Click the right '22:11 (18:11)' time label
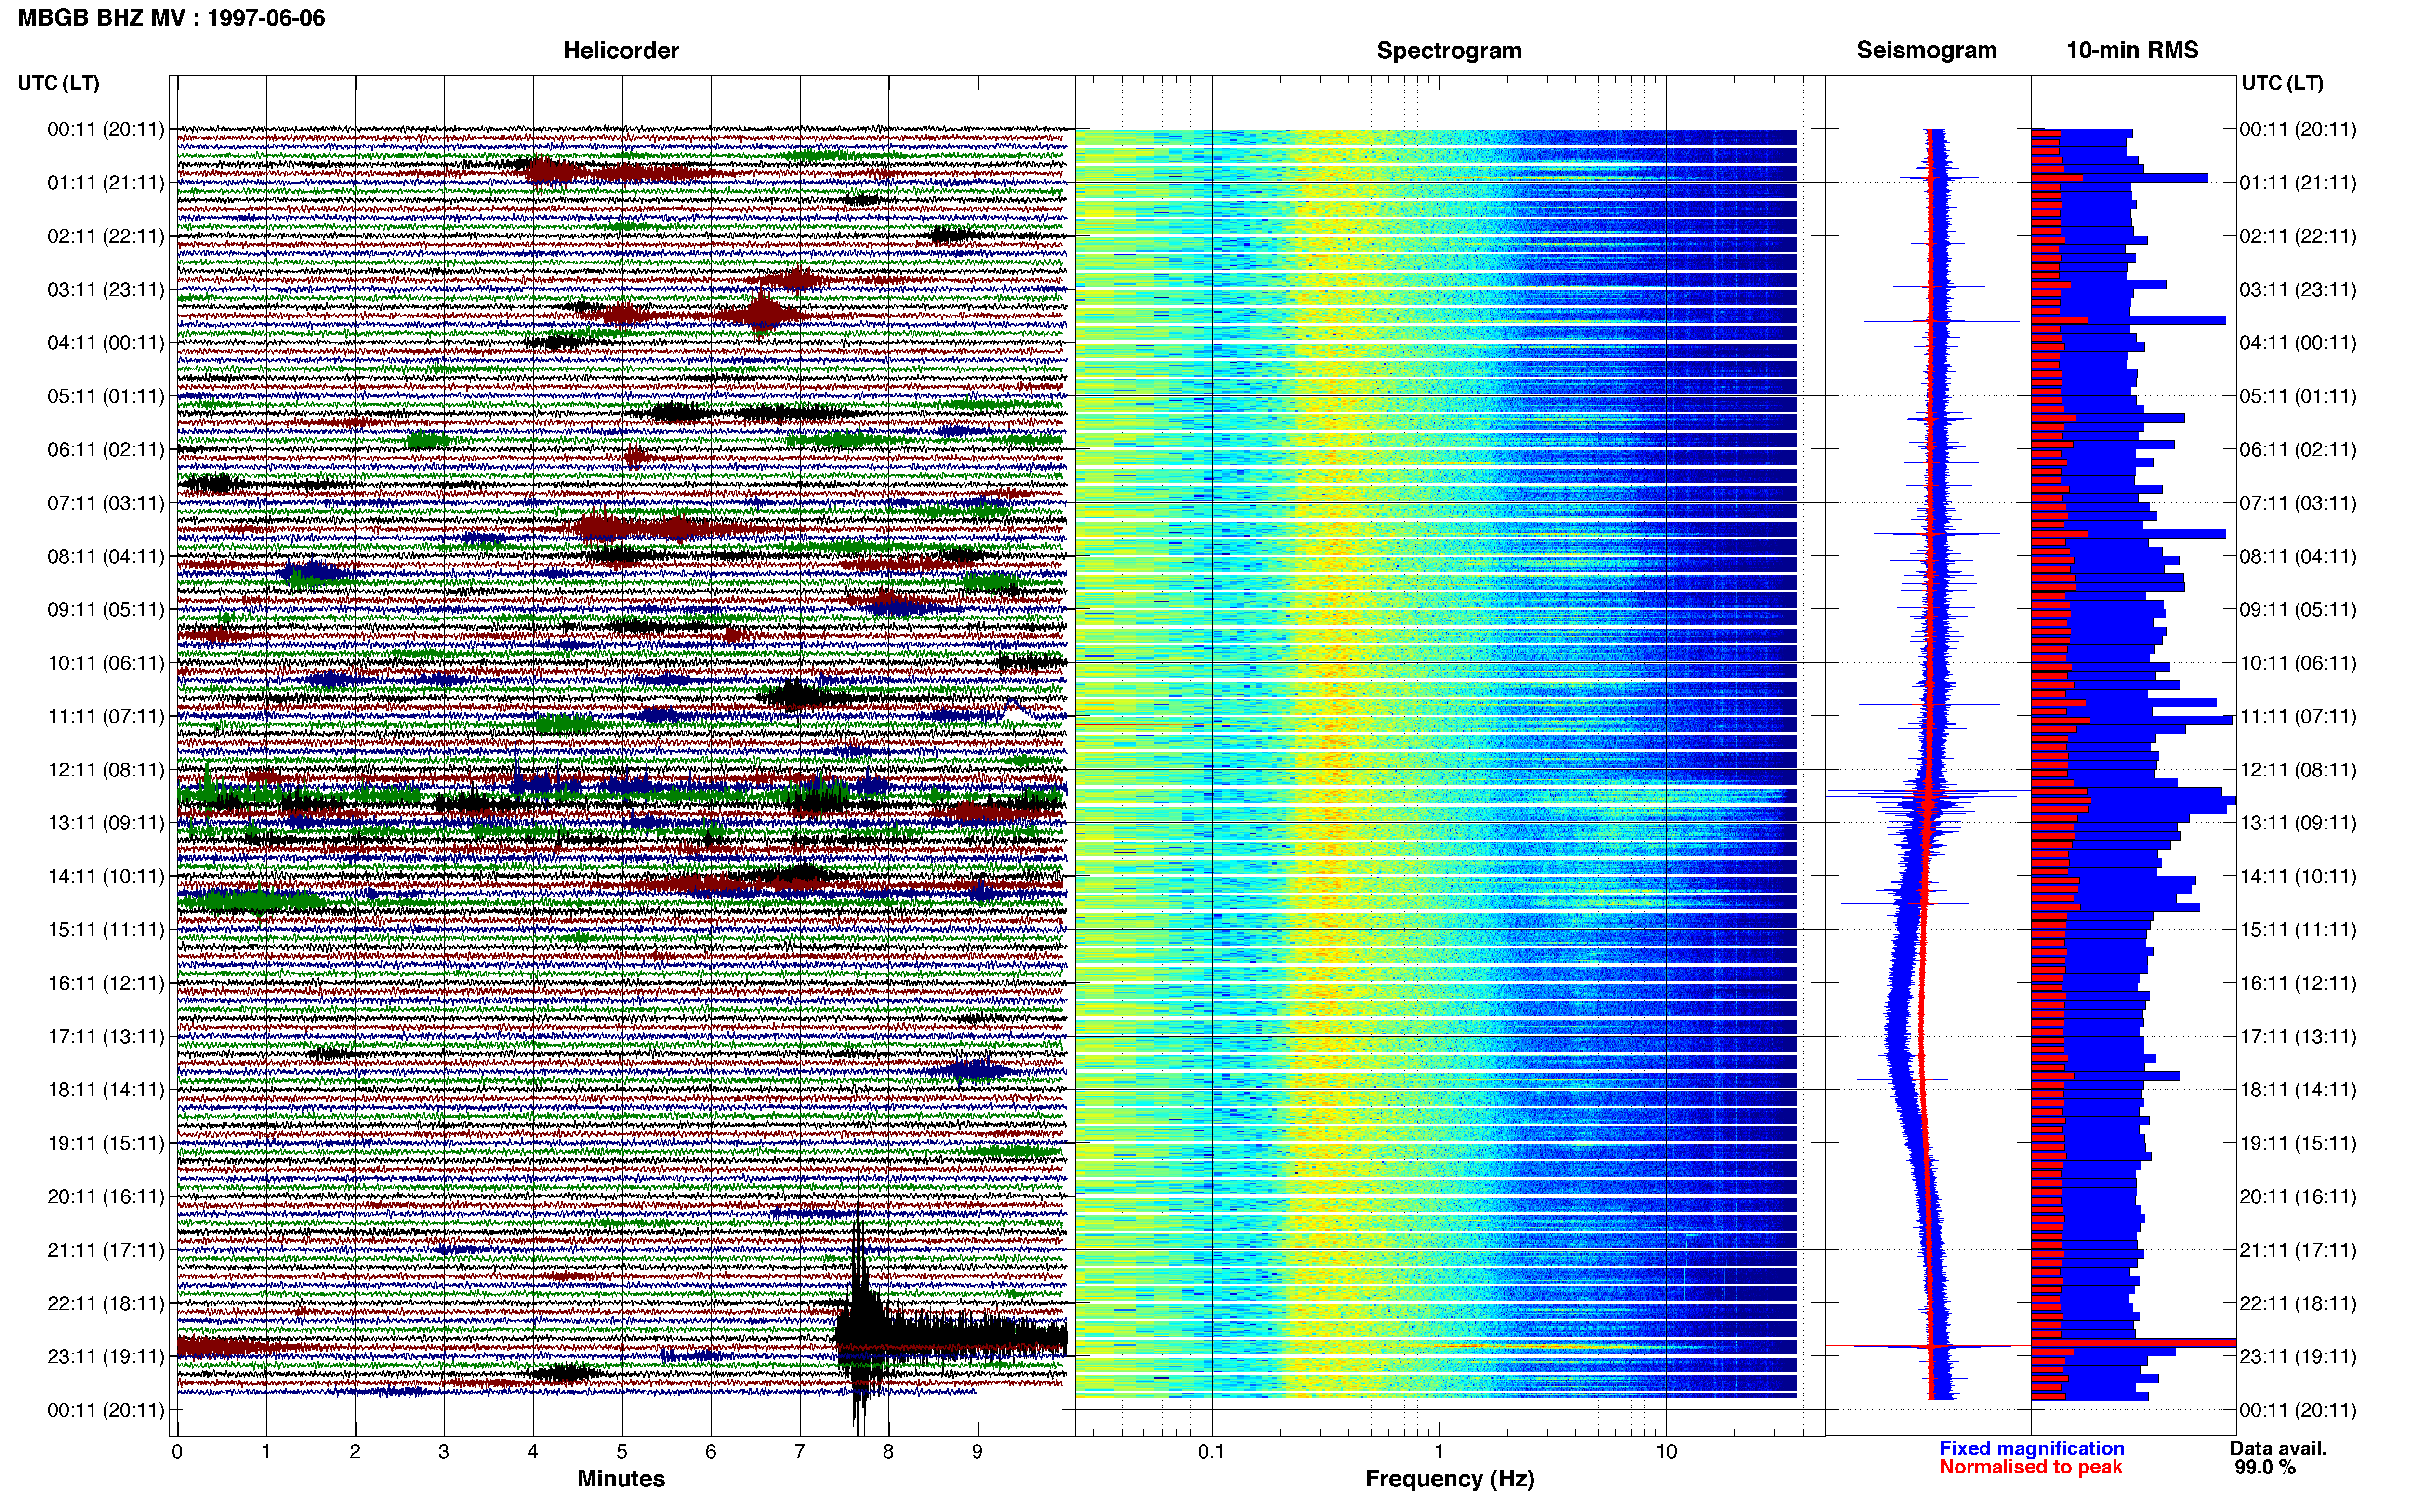 pos(2298,1303)
